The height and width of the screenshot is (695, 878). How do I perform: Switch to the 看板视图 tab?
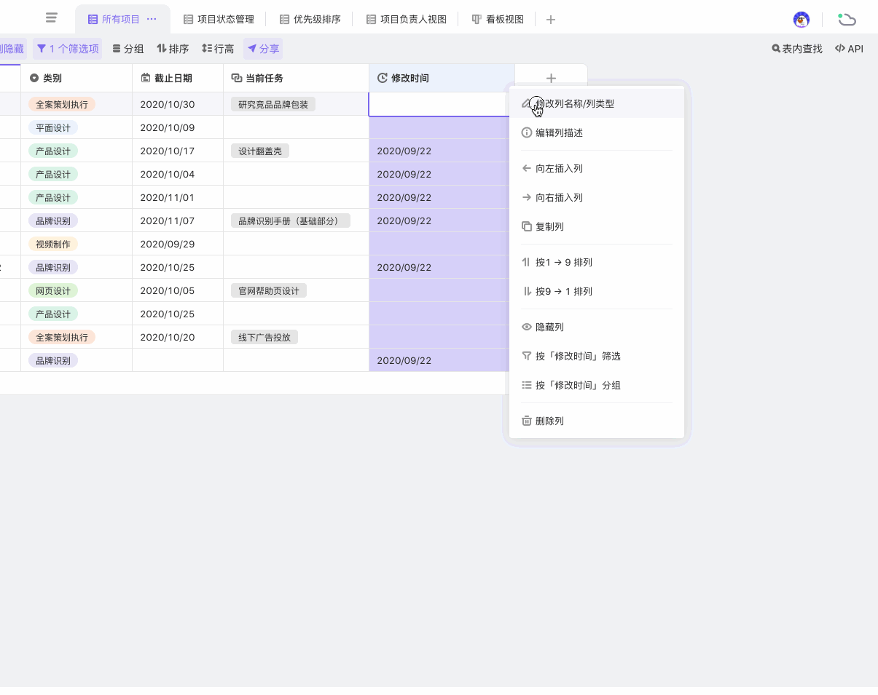coord(498,20)
